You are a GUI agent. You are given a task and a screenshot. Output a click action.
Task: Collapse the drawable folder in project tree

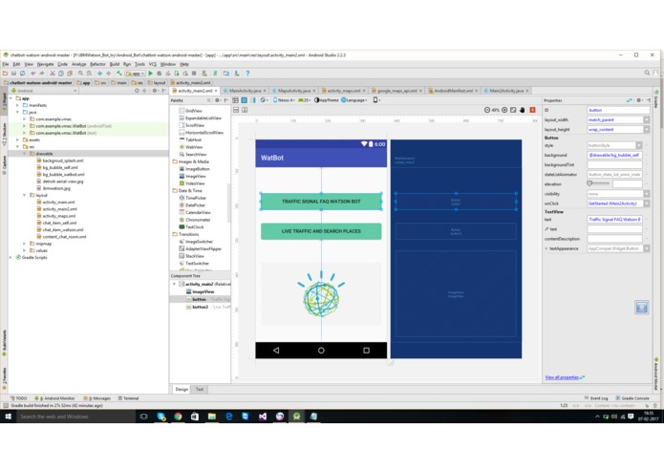[25, 154]
